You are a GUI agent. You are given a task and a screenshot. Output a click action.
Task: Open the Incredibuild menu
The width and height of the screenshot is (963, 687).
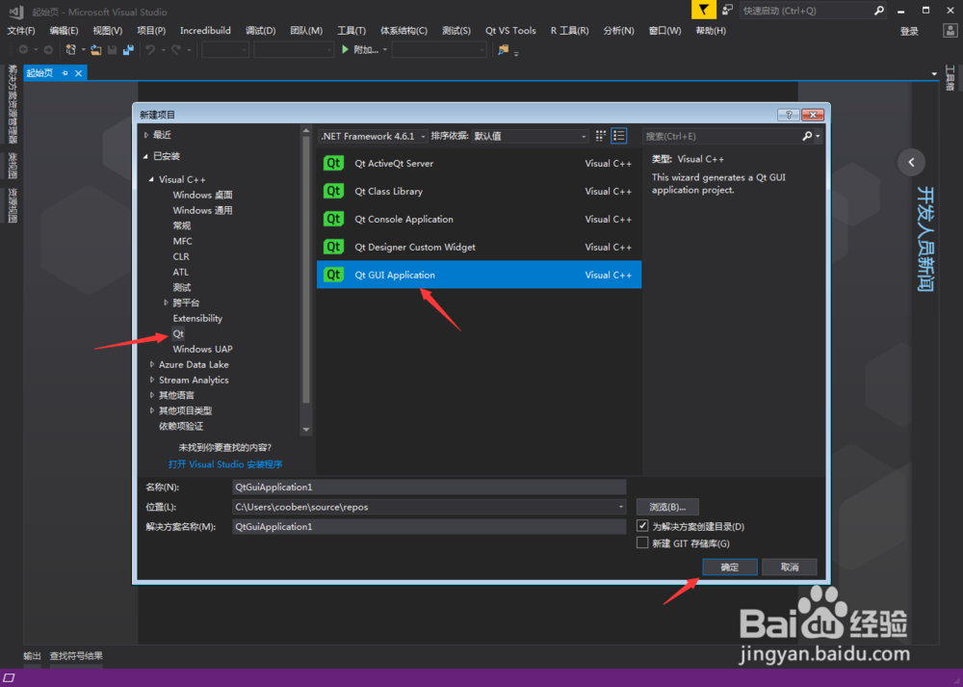(x=205, y=31)
